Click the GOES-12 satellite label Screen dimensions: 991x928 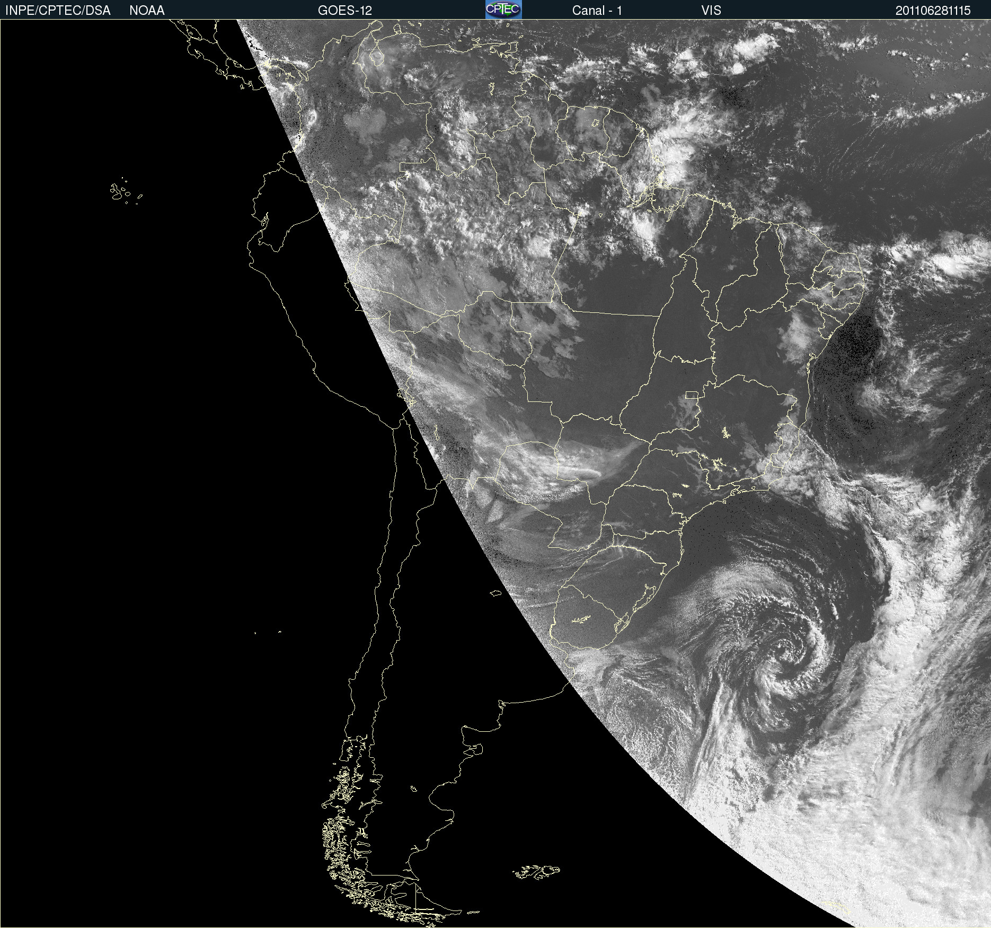(x=345, y=11)
